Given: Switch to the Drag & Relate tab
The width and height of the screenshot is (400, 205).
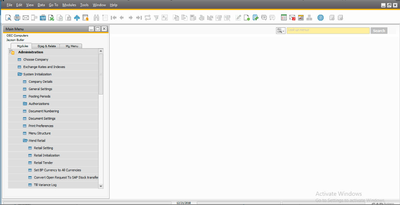Looking at the screenshot, I should coord(46,46).
